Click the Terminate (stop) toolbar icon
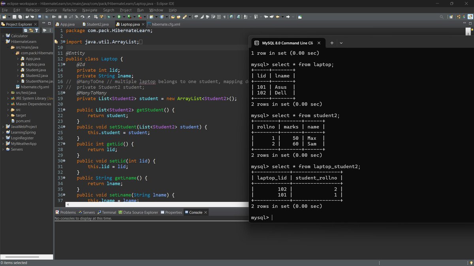Screen dimensions: 474x266 66,17
